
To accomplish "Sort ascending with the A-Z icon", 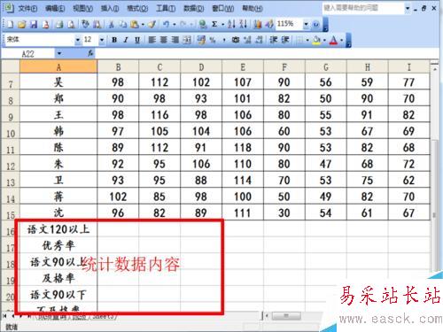I will coord(231,24).
